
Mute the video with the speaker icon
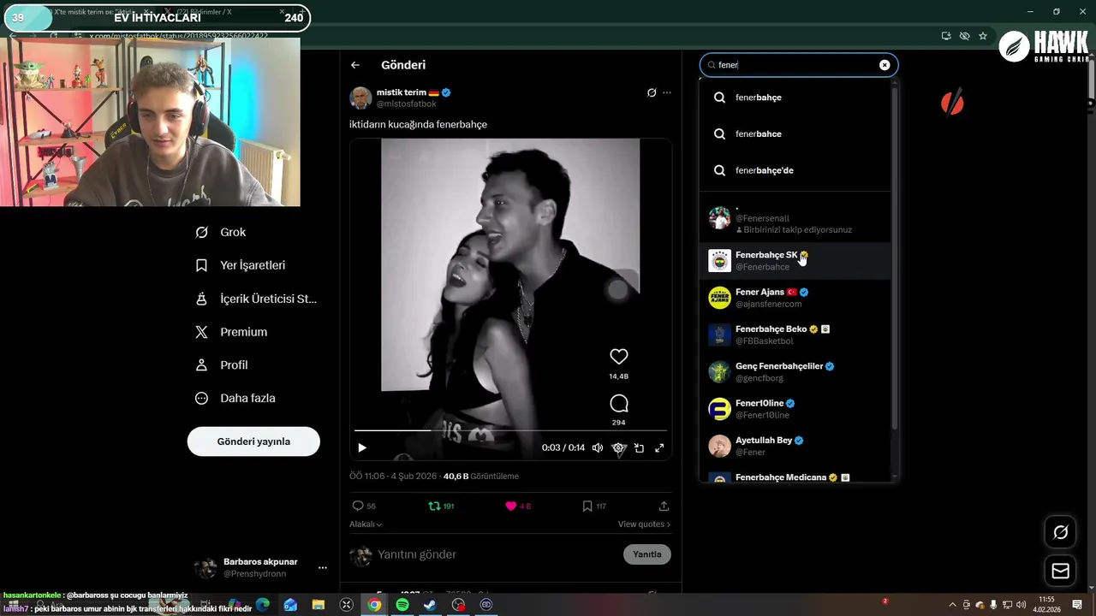click(598, 447)
